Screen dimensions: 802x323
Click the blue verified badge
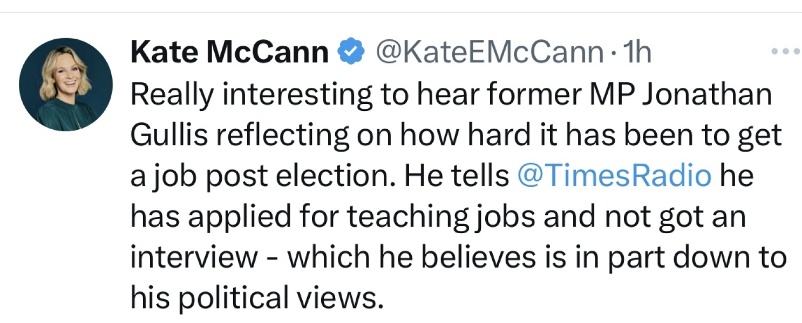[349, 53]
